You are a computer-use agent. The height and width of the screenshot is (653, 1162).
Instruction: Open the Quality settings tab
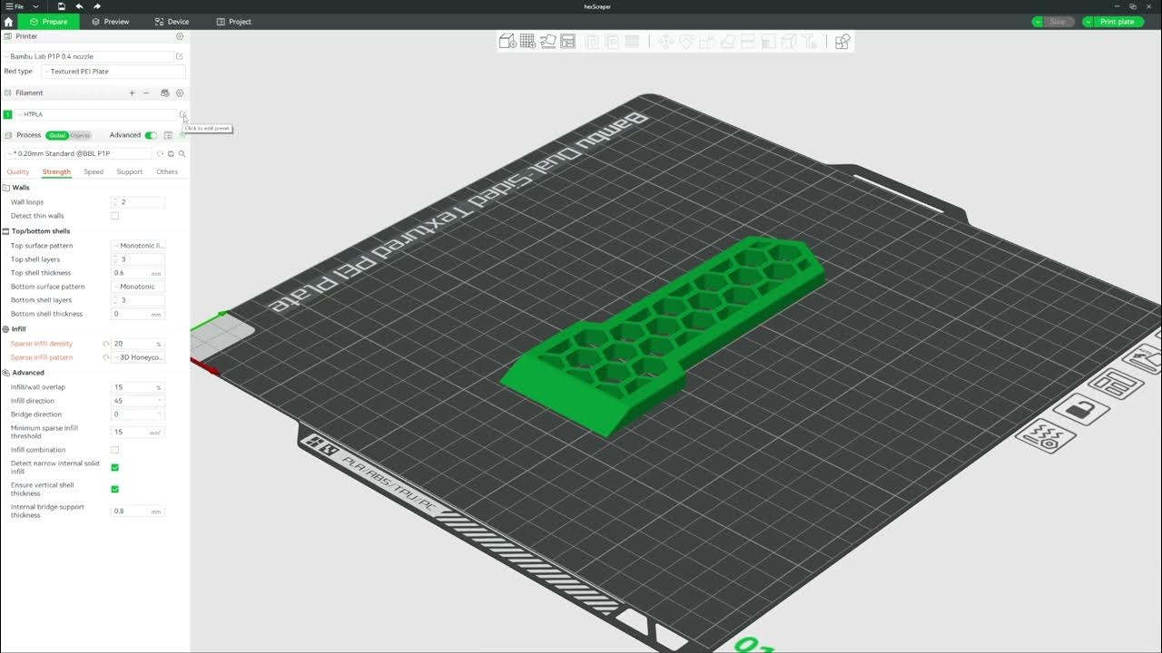coord(18,171)
